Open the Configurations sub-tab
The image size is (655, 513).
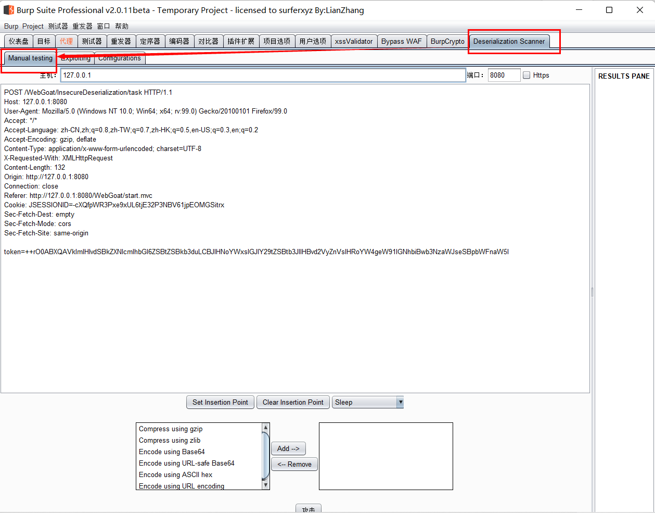pyautogui.click(x=120, y=58)
